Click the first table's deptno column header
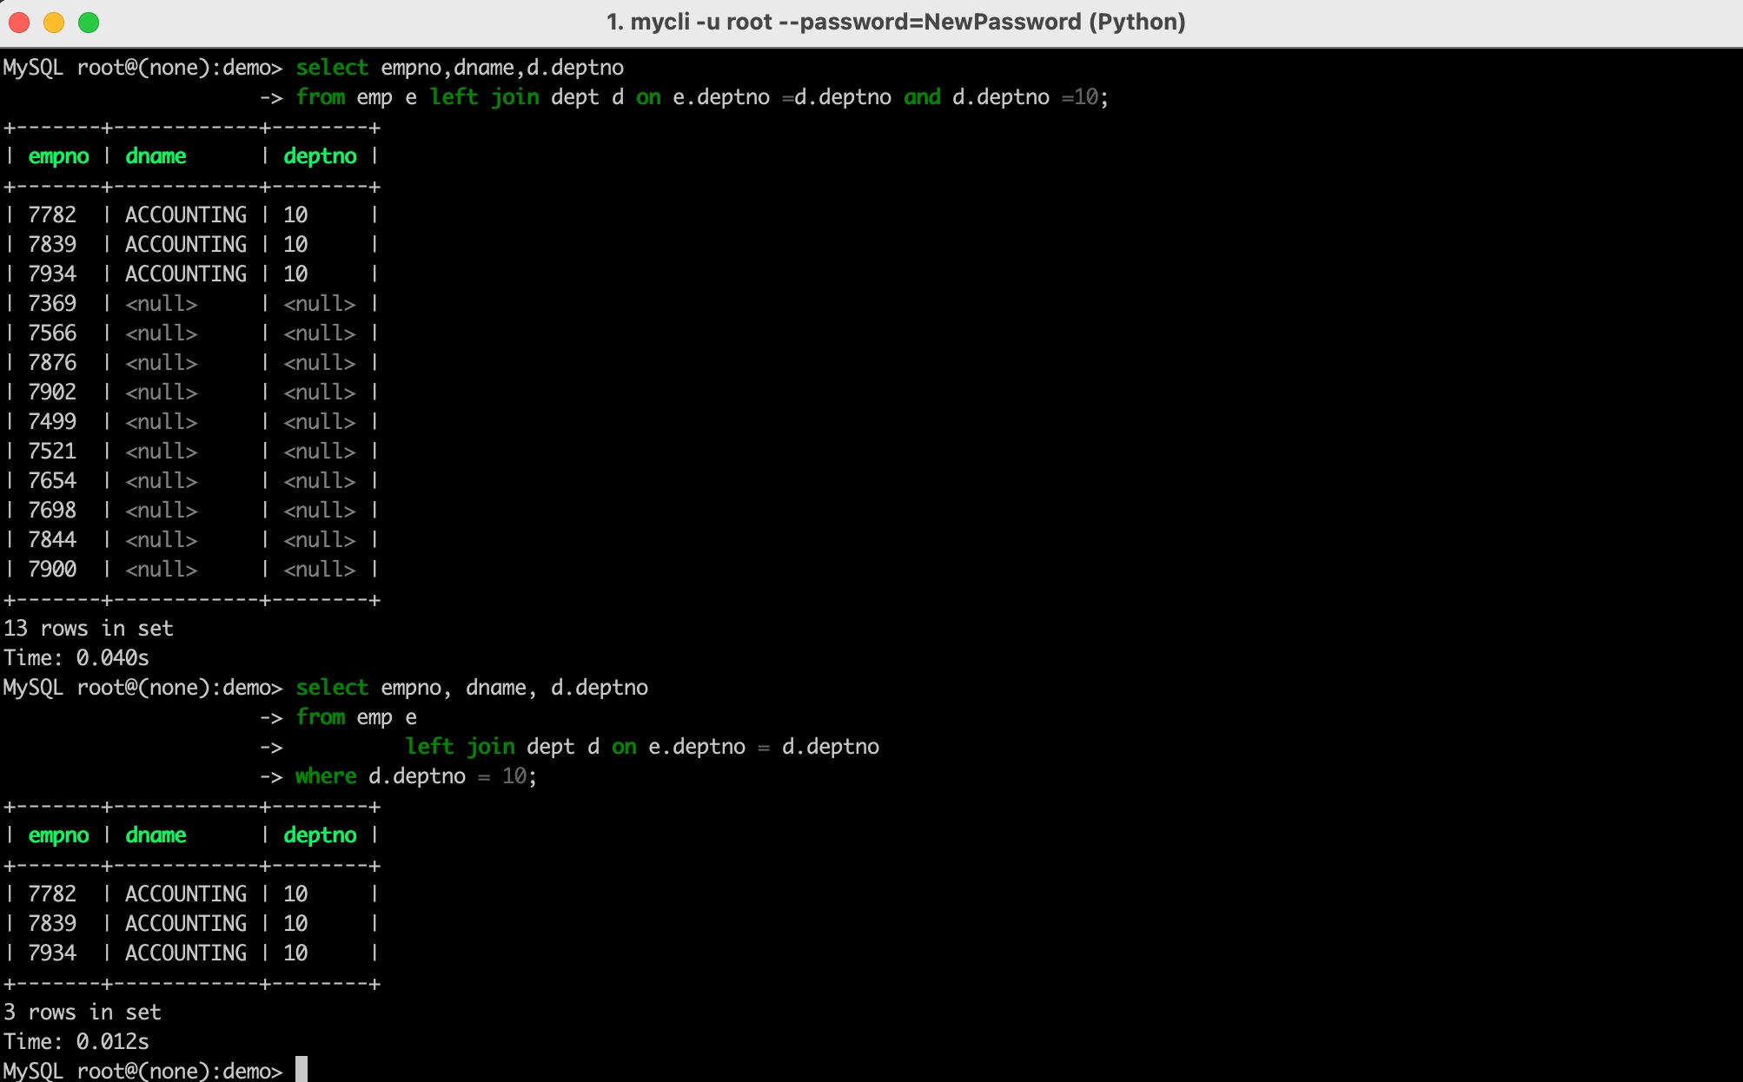1743x1082 pixels. pos(320,156)
